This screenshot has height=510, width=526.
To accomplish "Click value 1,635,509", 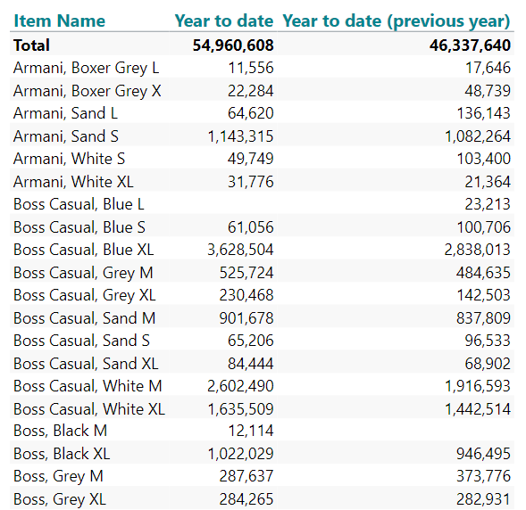I will coord(241,409).
